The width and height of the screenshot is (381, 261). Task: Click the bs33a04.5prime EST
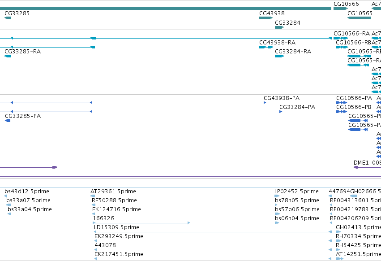tap(9, 214)
